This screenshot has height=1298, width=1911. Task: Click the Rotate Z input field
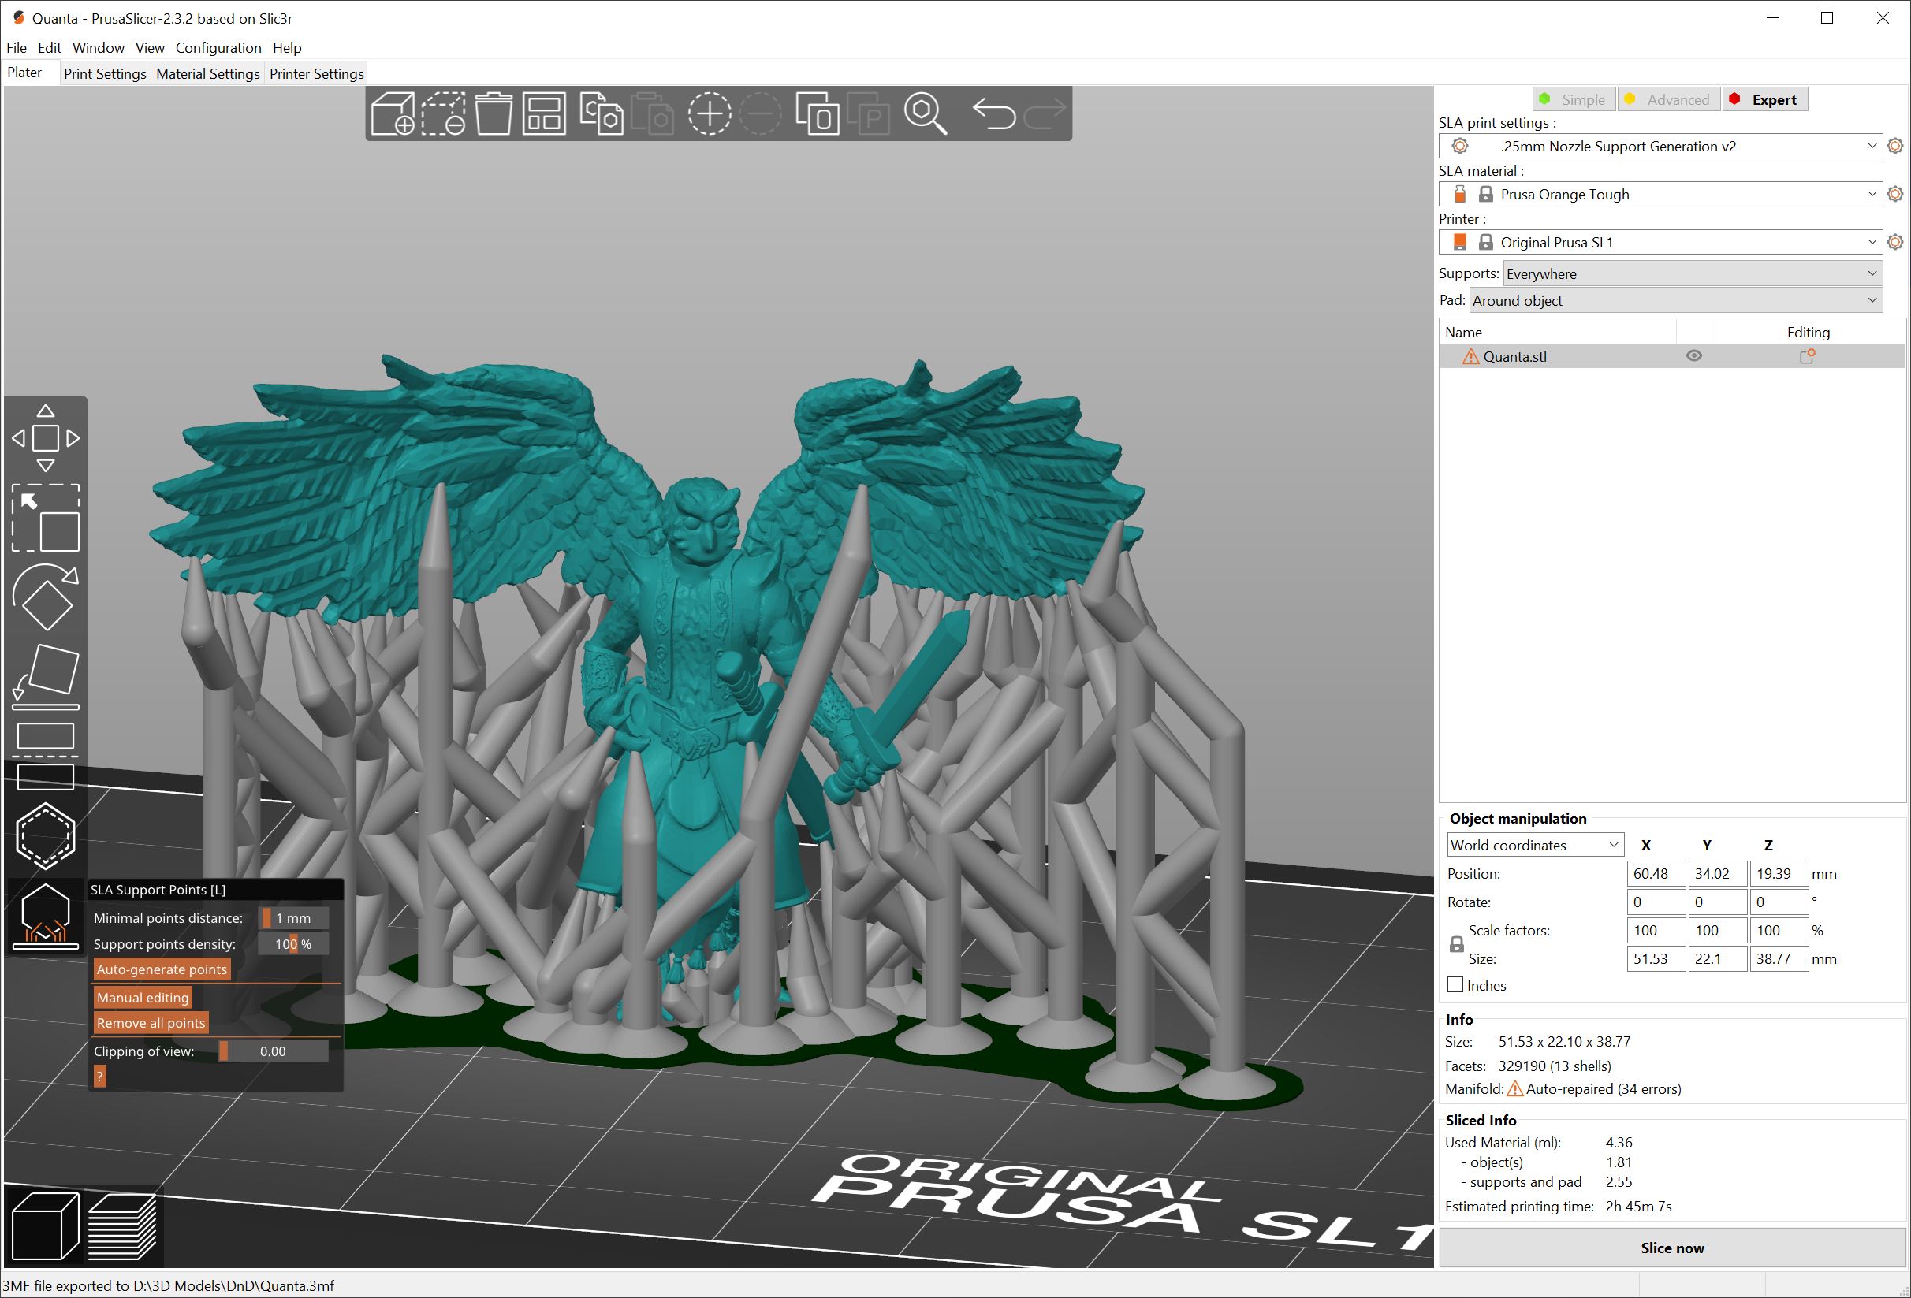click(1779, 902)
